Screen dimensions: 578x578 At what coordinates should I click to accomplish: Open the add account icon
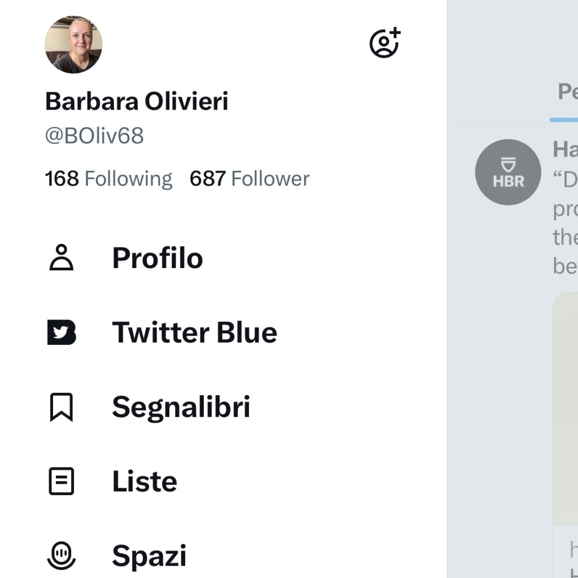(385, 42)
